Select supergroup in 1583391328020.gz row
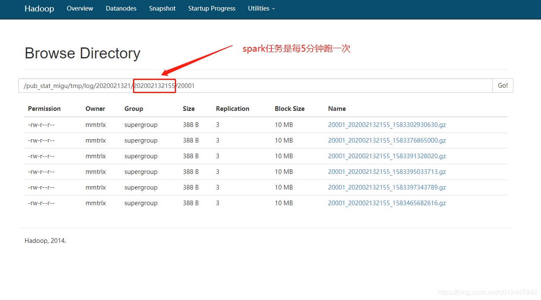 pyautogui.click(x=141, y=156)
